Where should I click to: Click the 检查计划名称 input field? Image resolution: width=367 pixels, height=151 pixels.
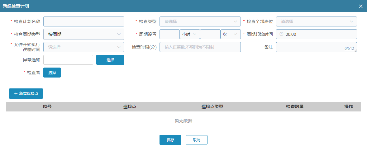[84, 21]
